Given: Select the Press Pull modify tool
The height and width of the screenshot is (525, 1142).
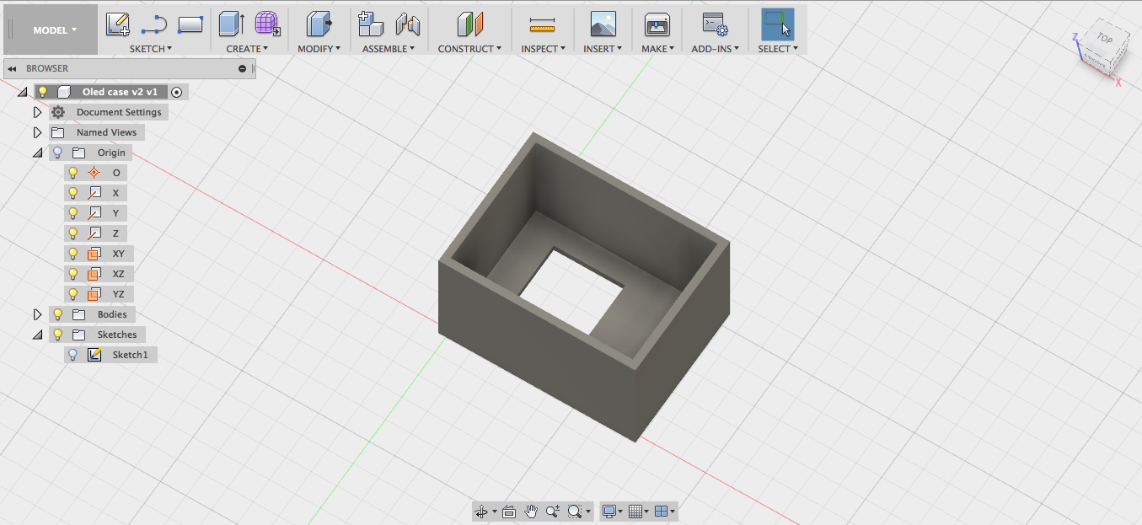Looking at the screenshot, I should [319, 24].
